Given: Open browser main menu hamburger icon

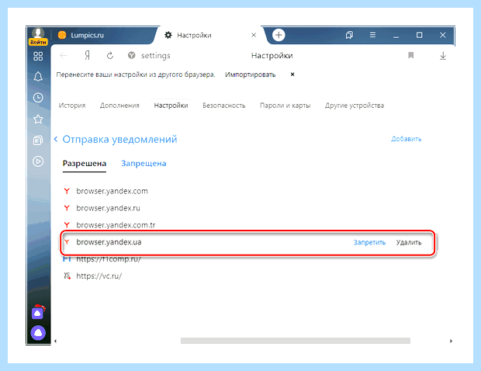Looking at the screenshot, I should point(372,35).
